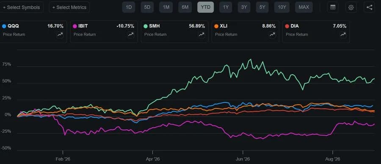The width and height of the screenshot is (381, 164).
Task: Click the Apr '26 axis label
Action: (153, 159)
